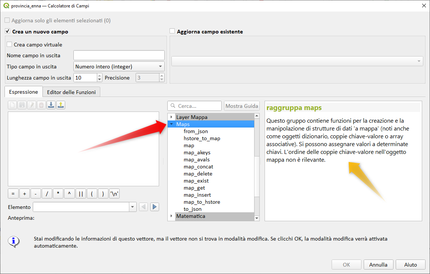Insert the equals operator button
Screen dimensions: 430x274
click(x=13, y=194)
